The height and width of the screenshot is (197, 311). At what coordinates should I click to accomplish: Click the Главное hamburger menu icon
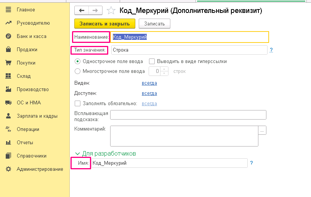pyautogui.click(x=8, y=9)
